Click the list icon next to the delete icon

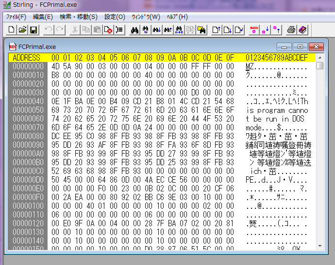119,30
